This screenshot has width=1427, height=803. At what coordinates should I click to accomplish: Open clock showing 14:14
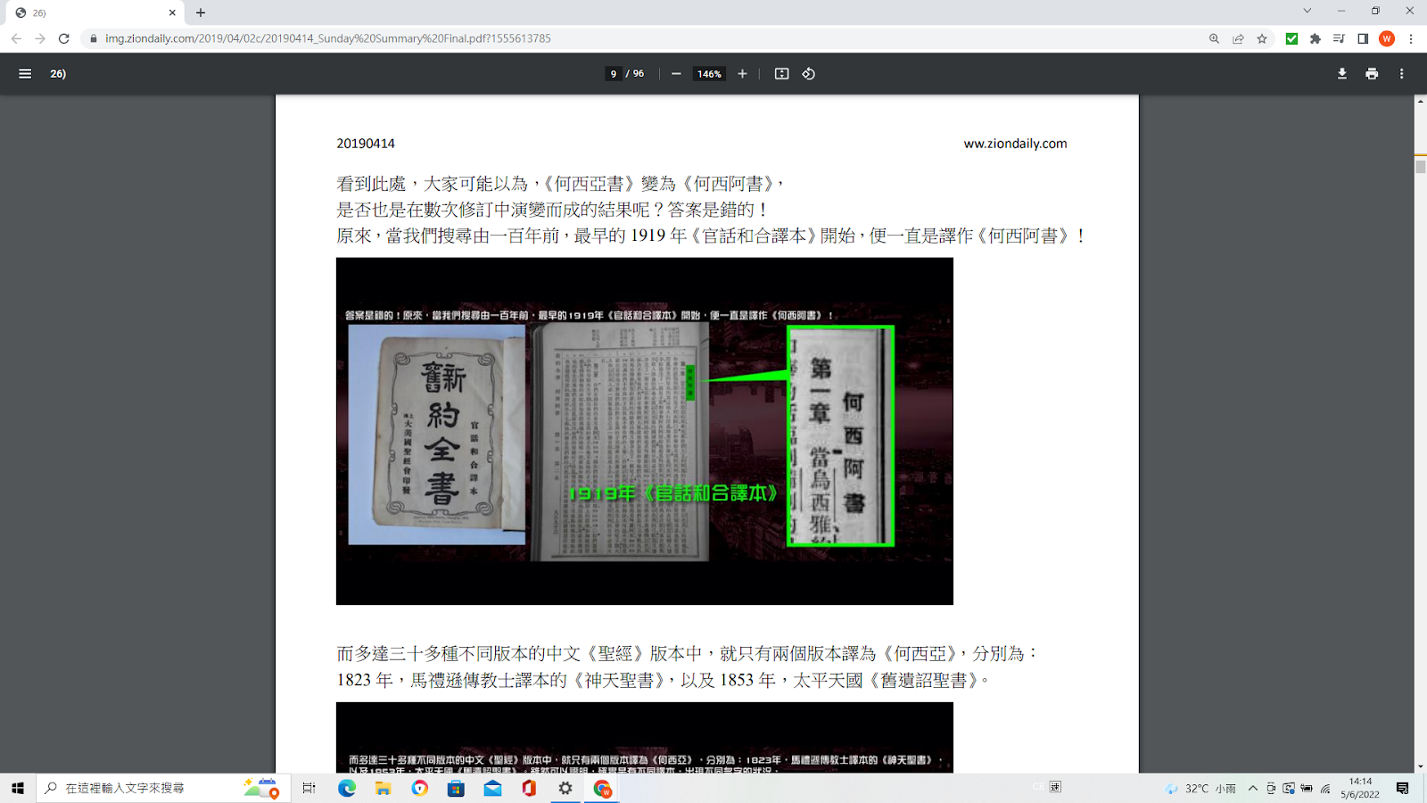click(1360, 788)
